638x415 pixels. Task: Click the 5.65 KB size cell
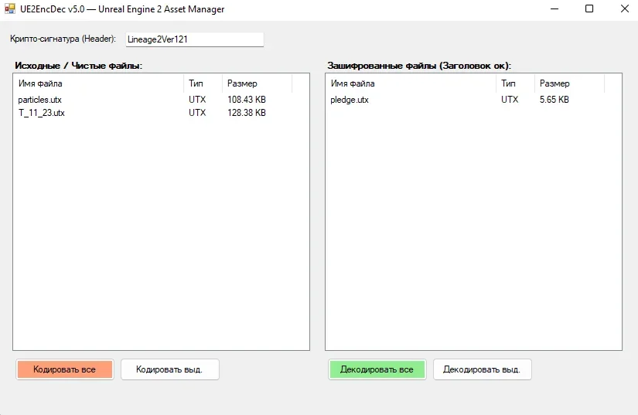pyautogui.click(x=554, y=100)
